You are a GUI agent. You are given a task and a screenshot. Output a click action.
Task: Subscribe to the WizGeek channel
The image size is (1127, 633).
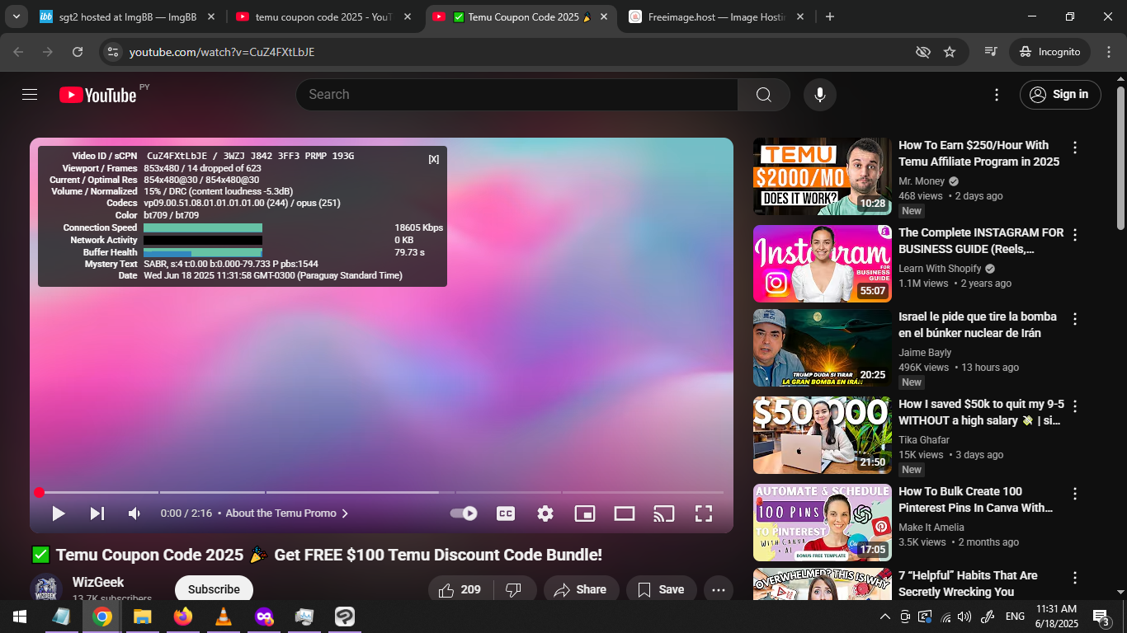[214, 589]
